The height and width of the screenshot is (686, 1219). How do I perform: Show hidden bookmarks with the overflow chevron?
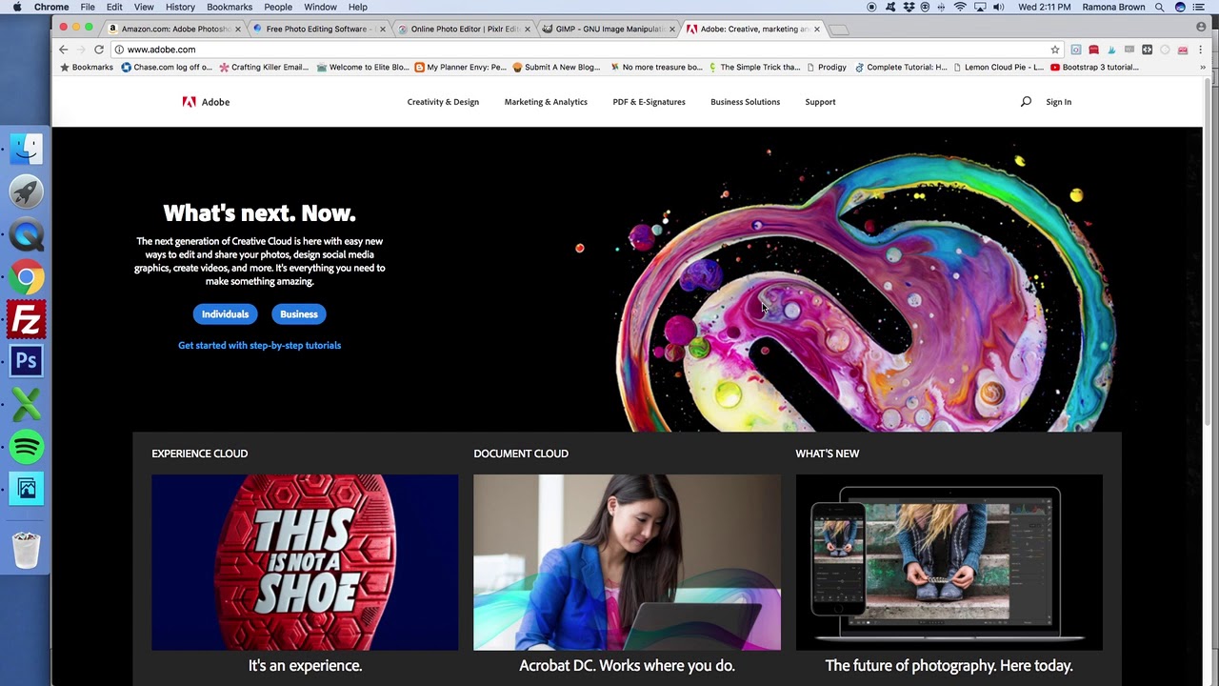click(x=1203, y=68)
